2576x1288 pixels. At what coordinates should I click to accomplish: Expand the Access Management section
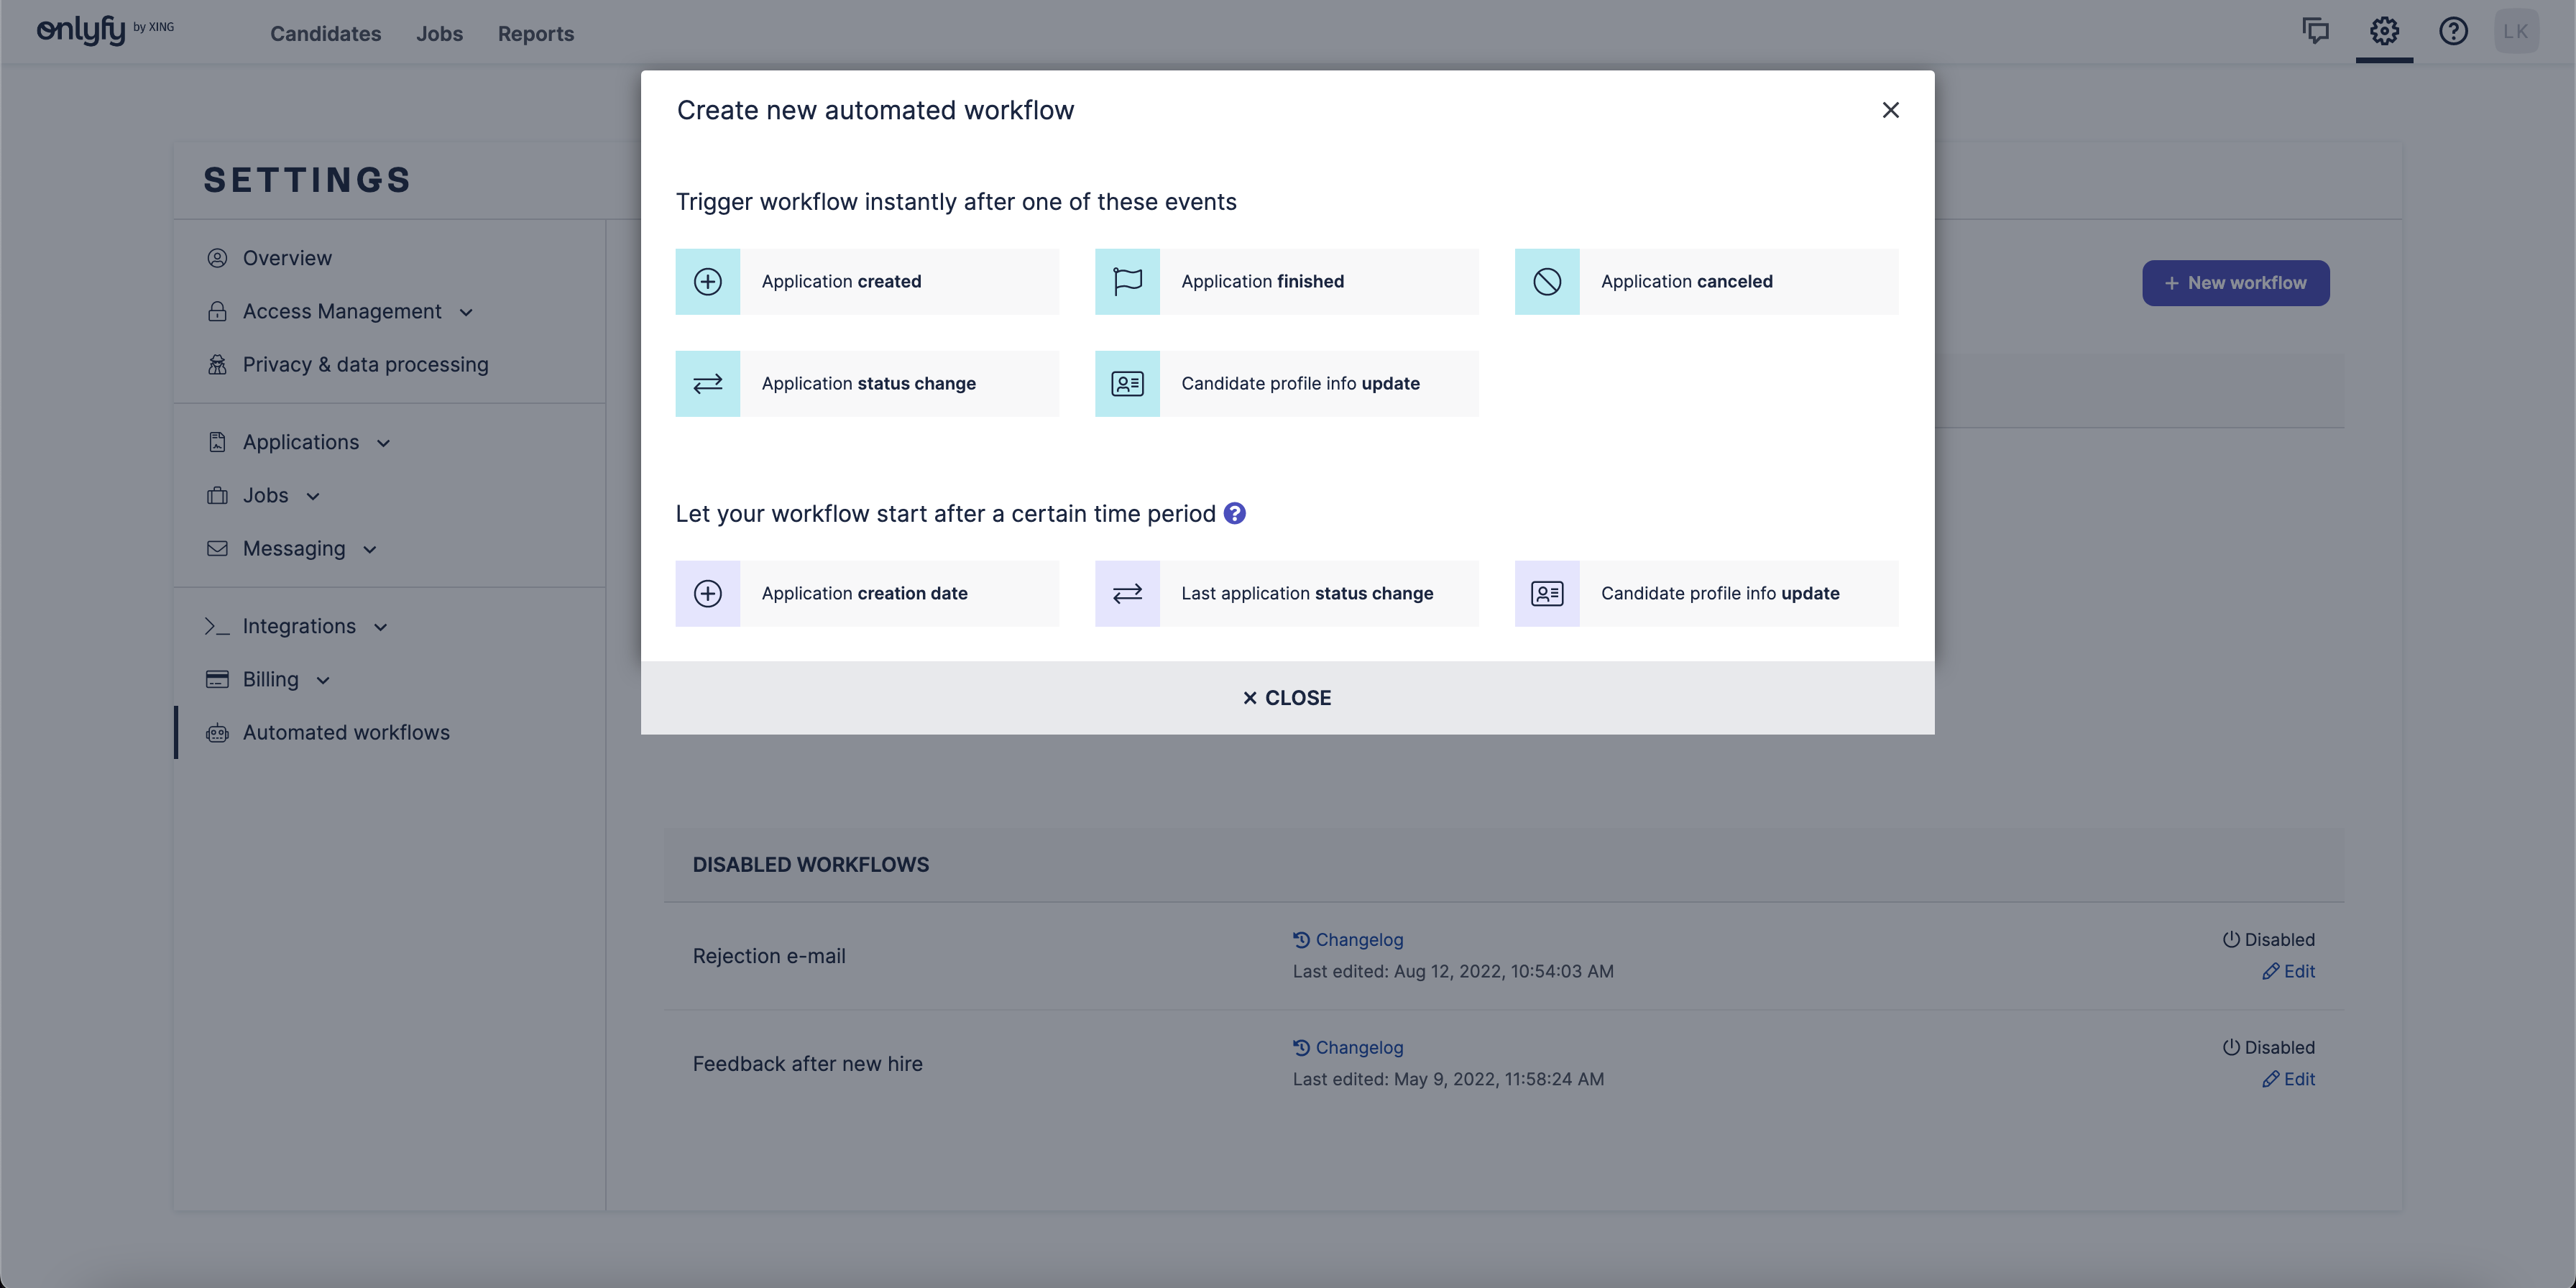coord(466,311)
